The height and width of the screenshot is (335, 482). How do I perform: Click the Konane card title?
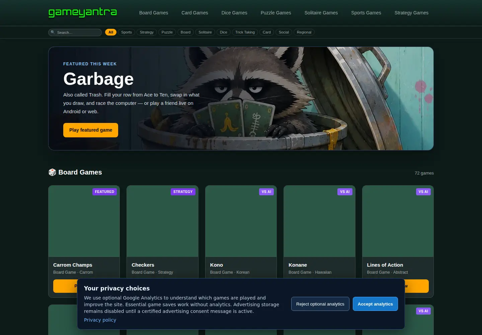tap(298, 265)
